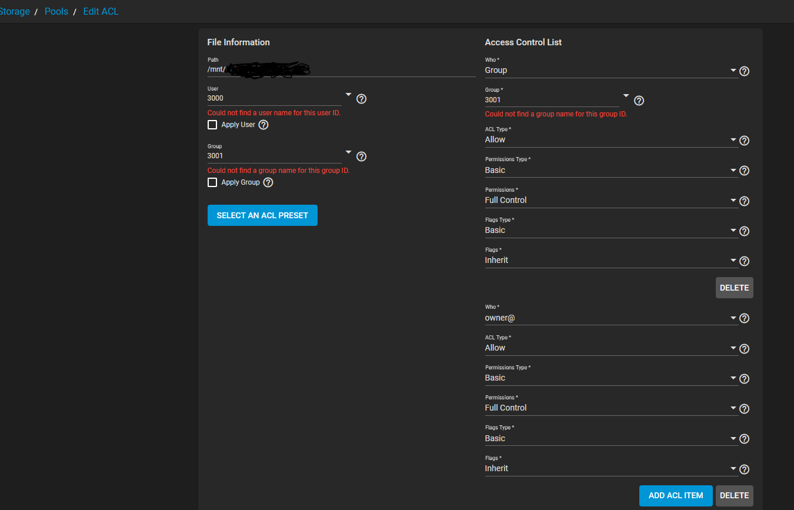Open first entry's Flags dropdown set to Inherit
The width and height of the screenshot is (794, 510).
tap(610, 261)
